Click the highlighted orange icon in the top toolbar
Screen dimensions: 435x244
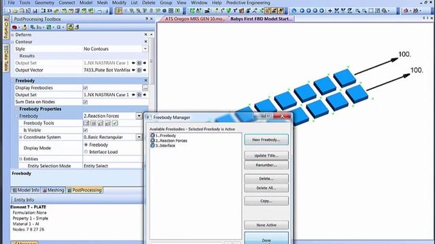(119, 11)
